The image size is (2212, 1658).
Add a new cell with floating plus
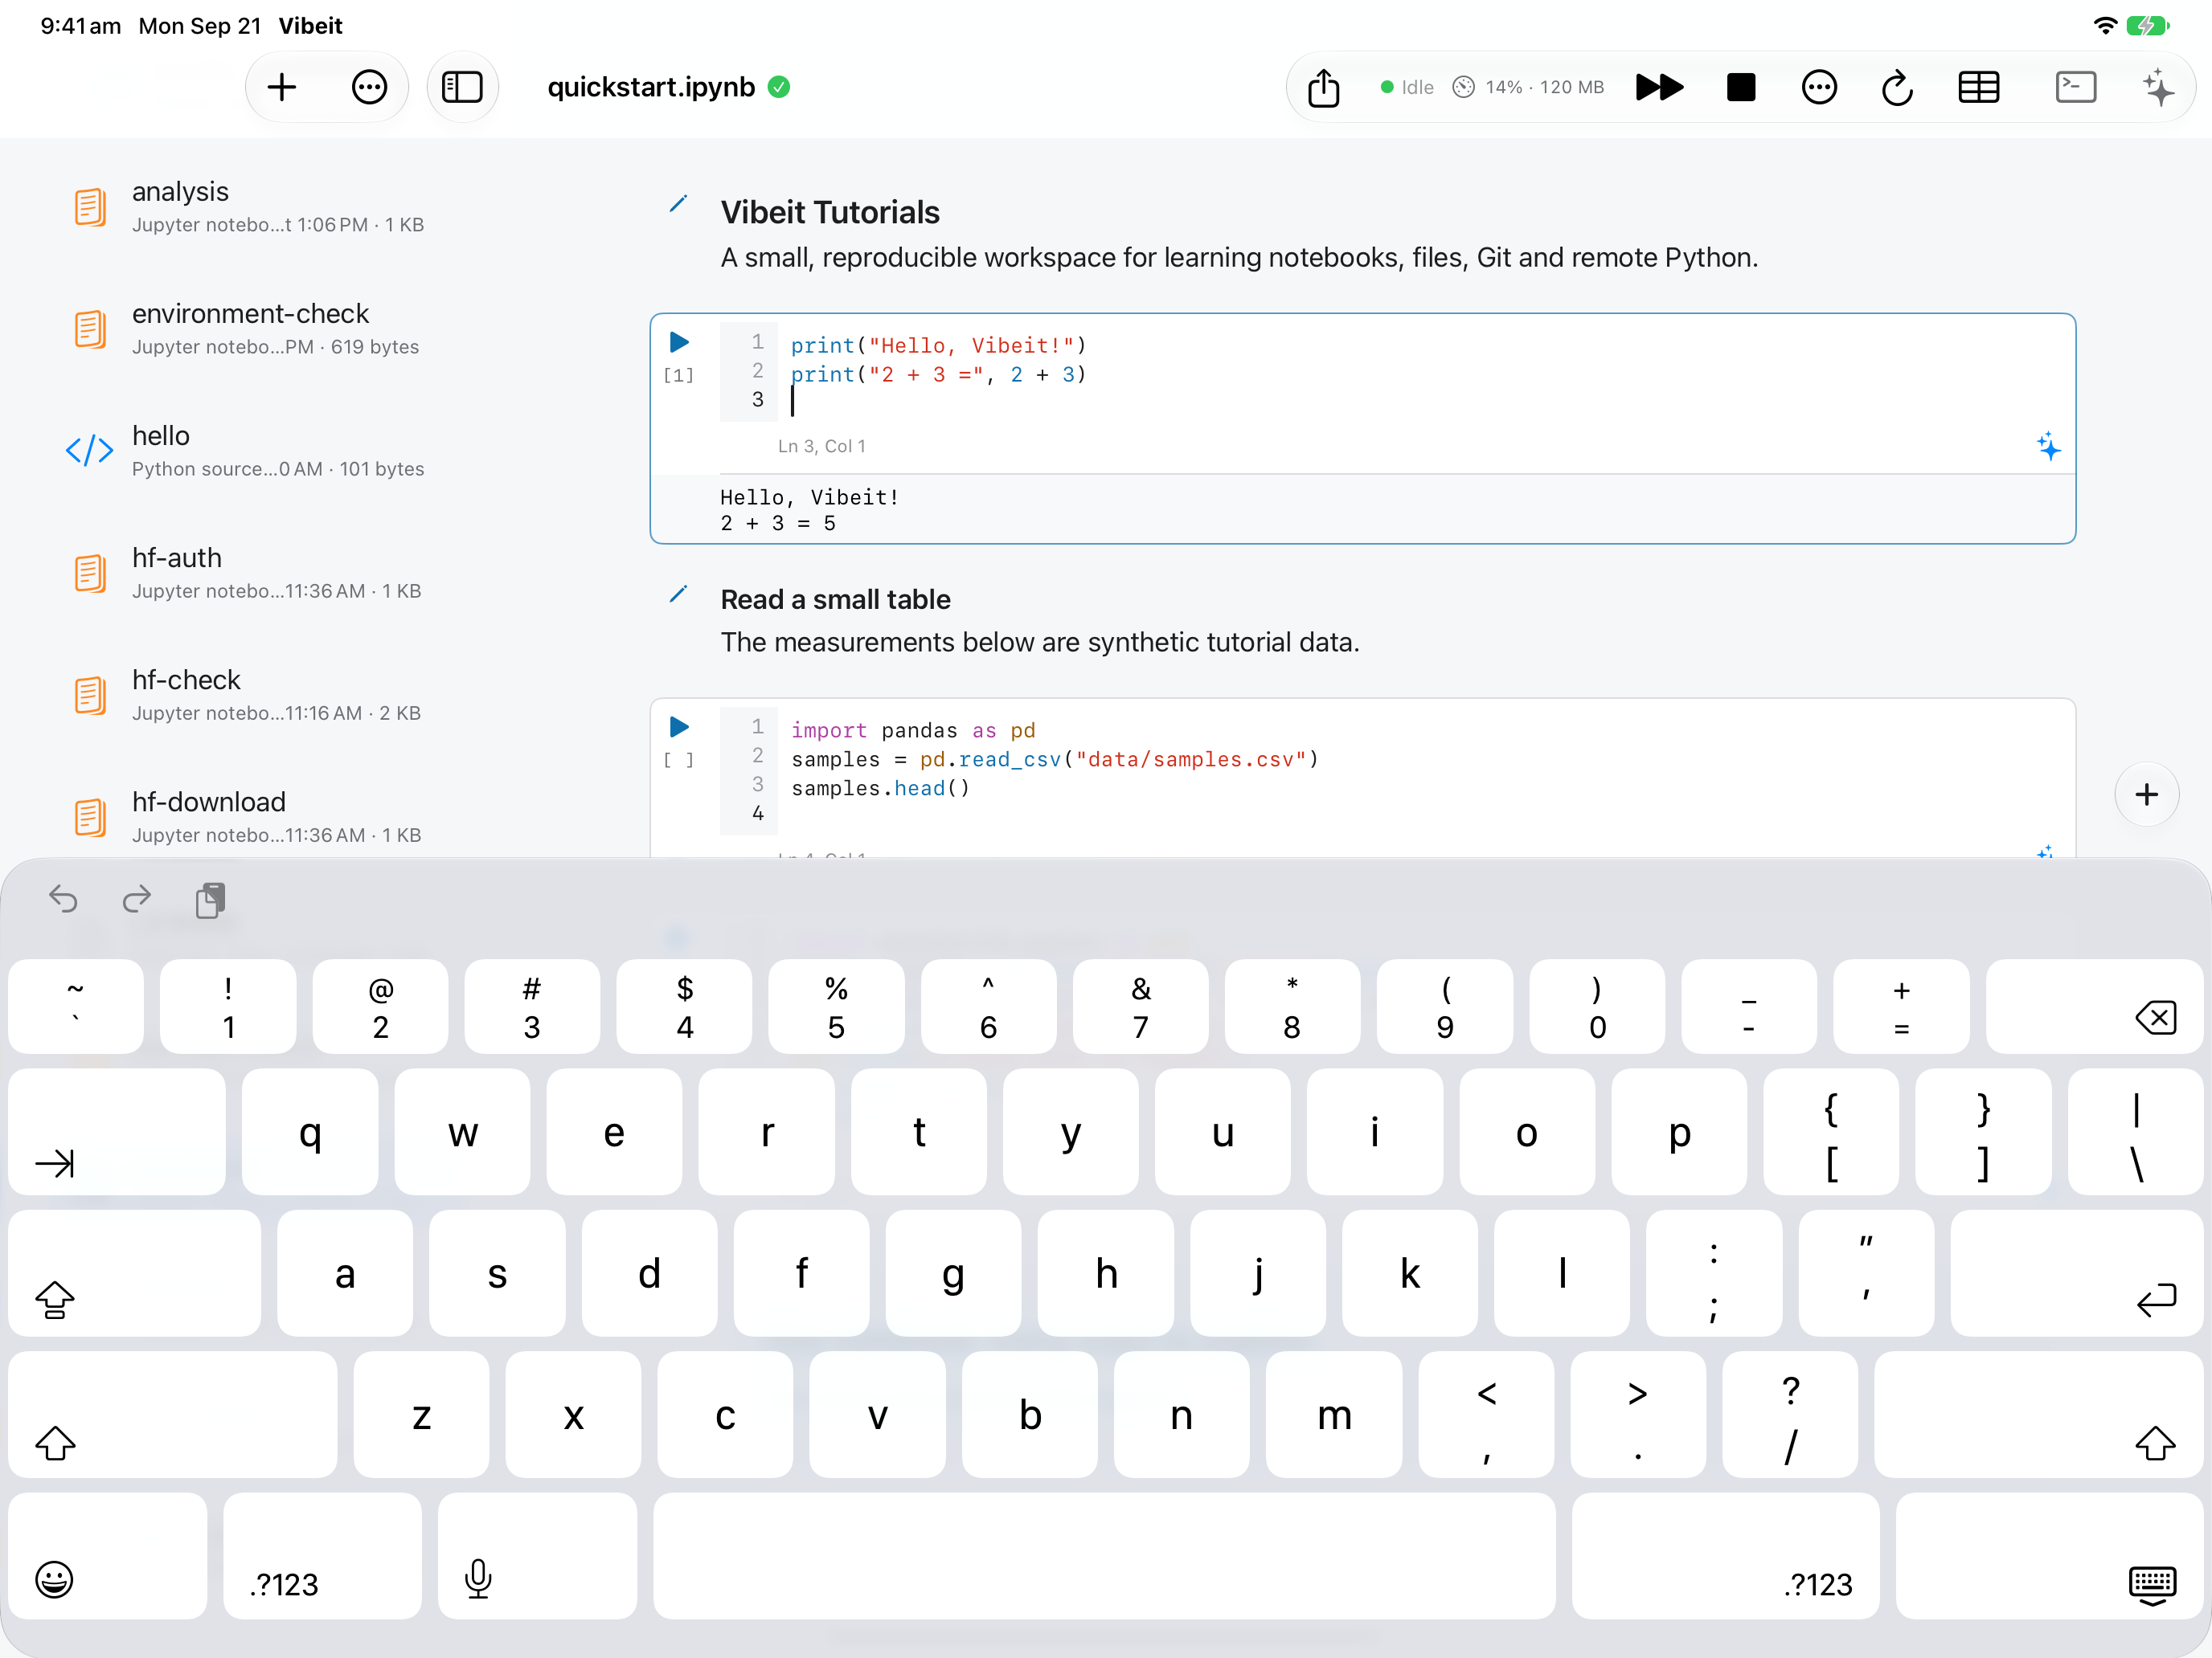(2146, 794)
